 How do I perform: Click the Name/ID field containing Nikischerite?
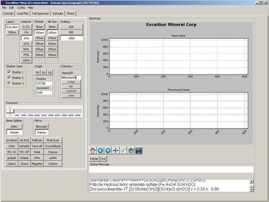coord(71,77)
